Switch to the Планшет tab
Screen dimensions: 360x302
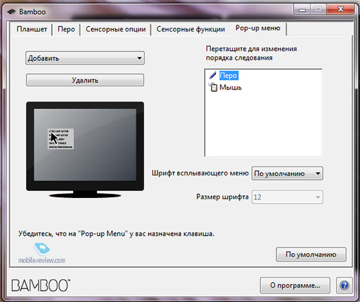point(32,30)
